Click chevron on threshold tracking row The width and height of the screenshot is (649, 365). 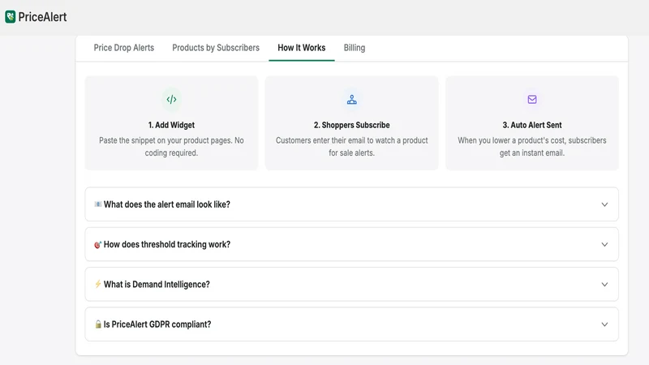point(604,245)
